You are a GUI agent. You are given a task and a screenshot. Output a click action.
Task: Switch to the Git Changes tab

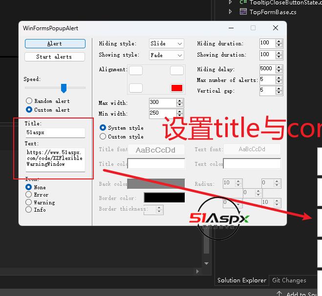[289, 280]
